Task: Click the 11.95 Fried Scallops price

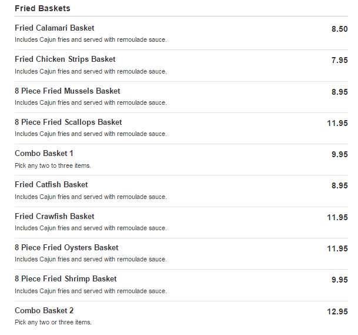Action: point(337,123)
